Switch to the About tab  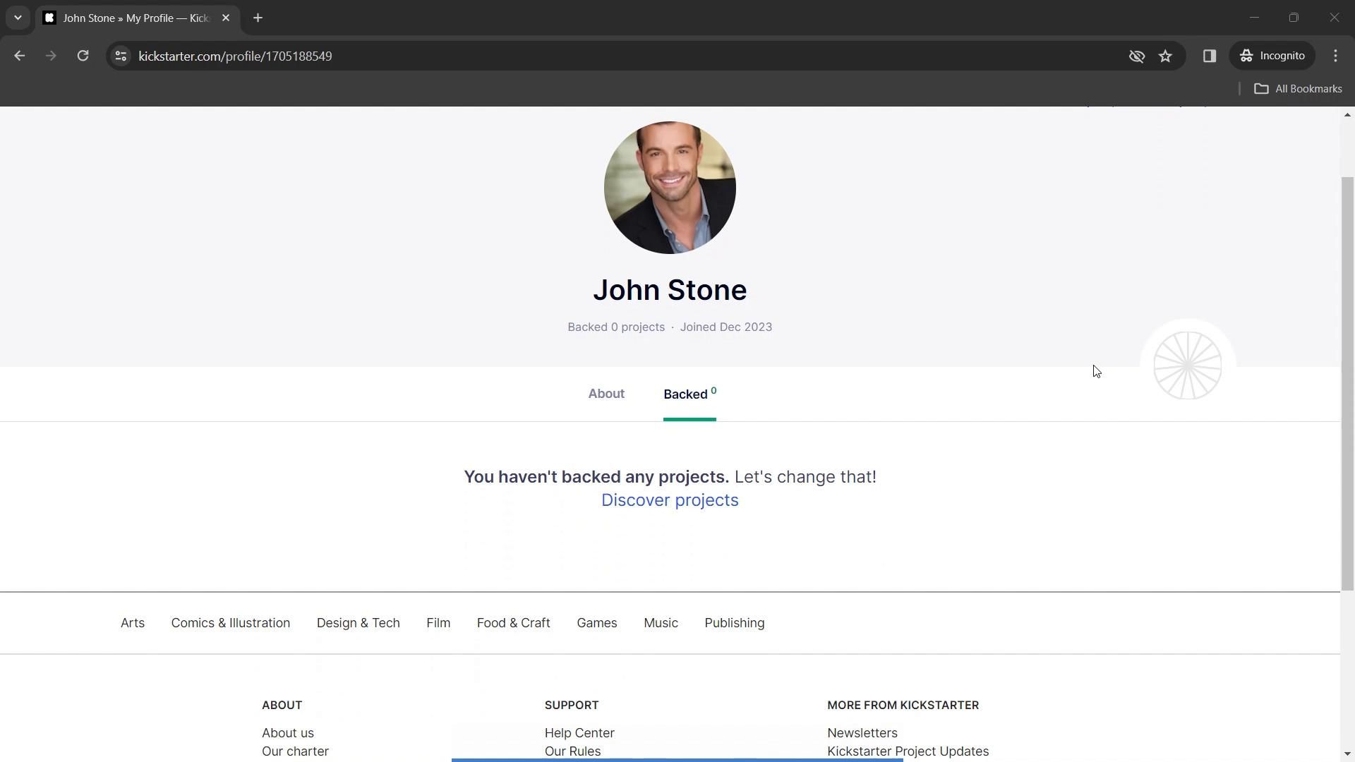(606, 394)
